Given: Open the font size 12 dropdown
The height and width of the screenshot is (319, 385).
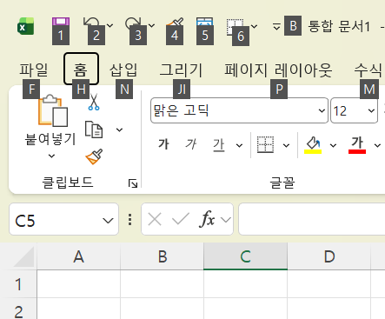Looking at the screenshot, I should click(x=371, y=110).
